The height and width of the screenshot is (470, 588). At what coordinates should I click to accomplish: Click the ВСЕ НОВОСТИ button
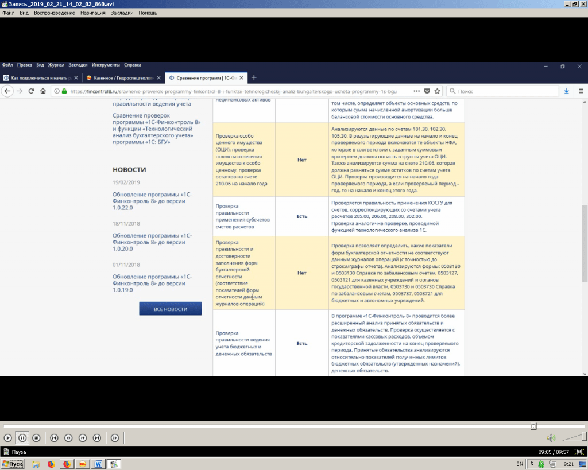coord(170,309)
